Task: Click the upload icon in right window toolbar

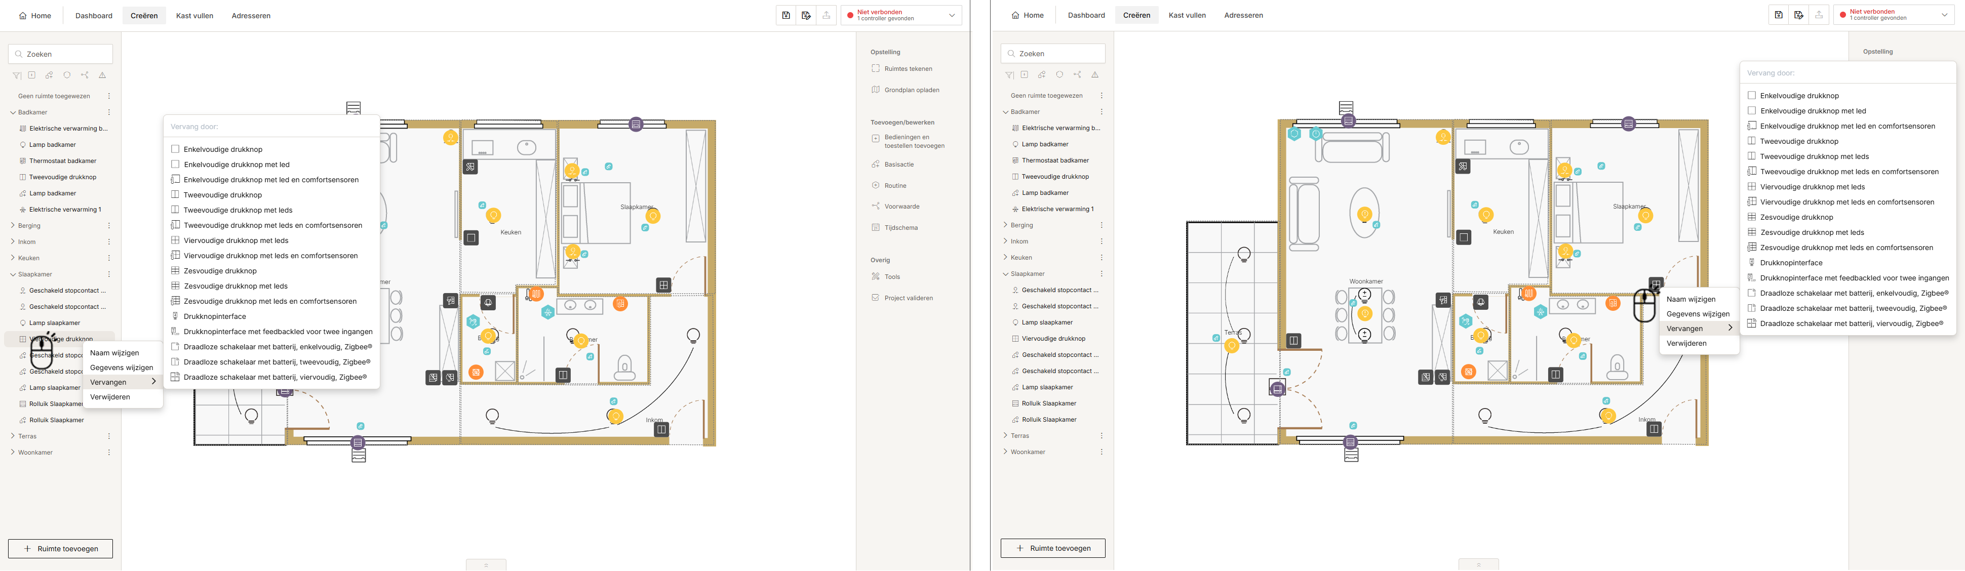Action: tap(1819, 15)
